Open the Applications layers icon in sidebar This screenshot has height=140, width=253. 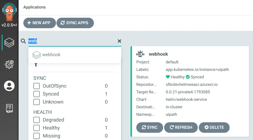click(x=9, y=42)
